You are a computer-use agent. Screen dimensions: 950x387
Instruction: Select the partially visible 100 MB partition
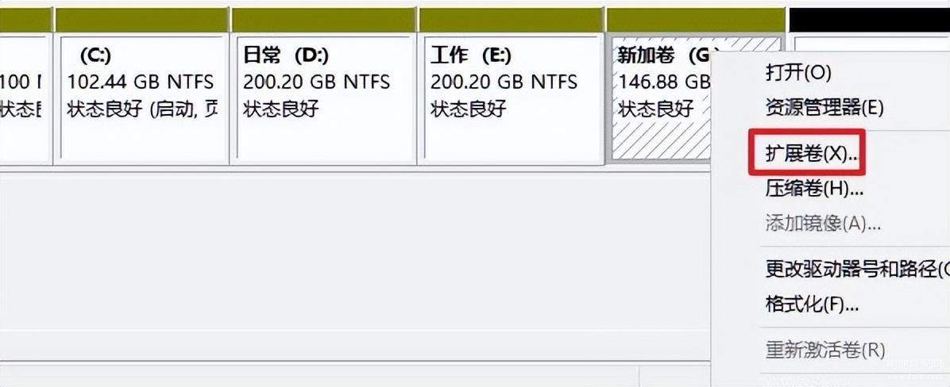point(24,99)
